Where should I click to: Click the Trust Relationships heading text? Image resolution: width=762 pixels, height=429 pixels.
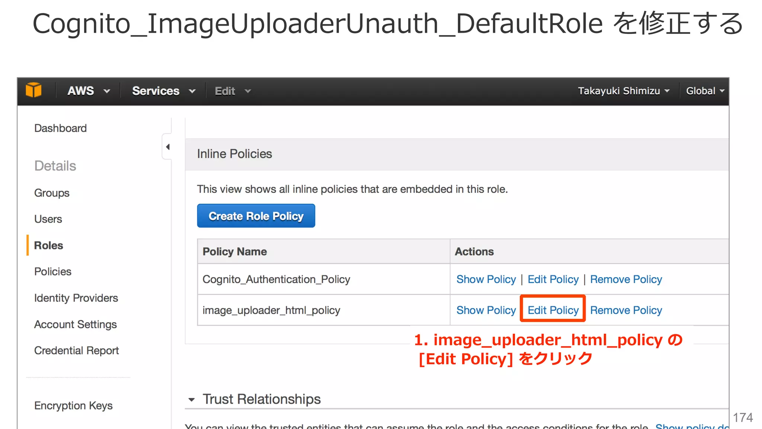pyautogui.click(x=262, y=399)
